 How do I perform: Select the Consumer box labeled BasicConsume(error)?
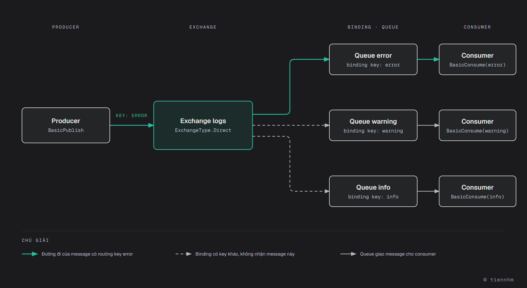(x=478, y=59)
